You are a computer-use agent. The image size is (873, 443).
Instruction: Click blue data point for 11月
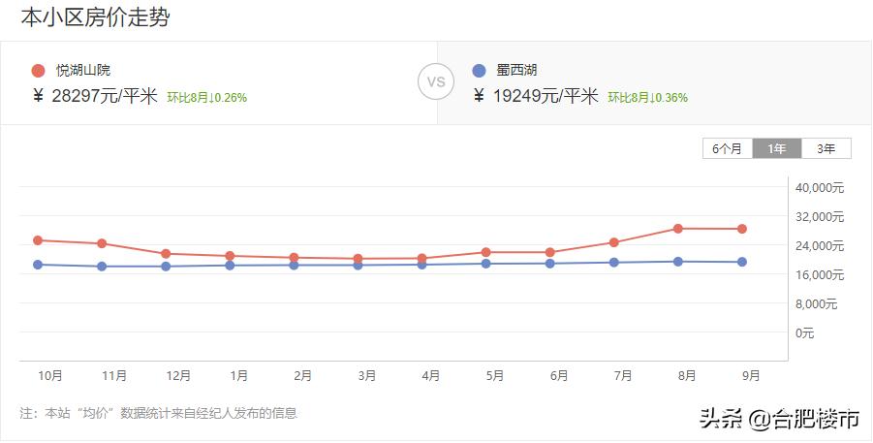tap(102, 267)
